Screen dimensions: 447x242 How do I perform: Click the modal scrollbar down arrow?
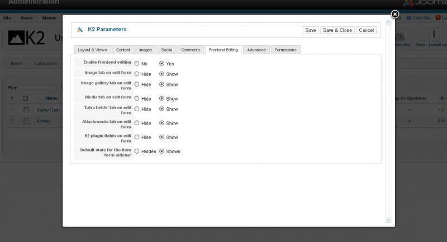pyautogui.click(x=388, y=220)
